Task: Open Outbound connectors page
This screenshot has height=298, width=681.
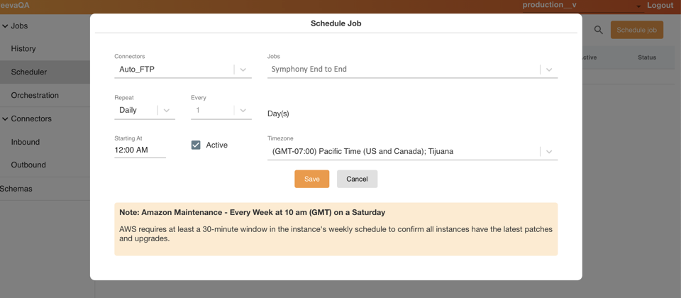Action: pos(28,165)
